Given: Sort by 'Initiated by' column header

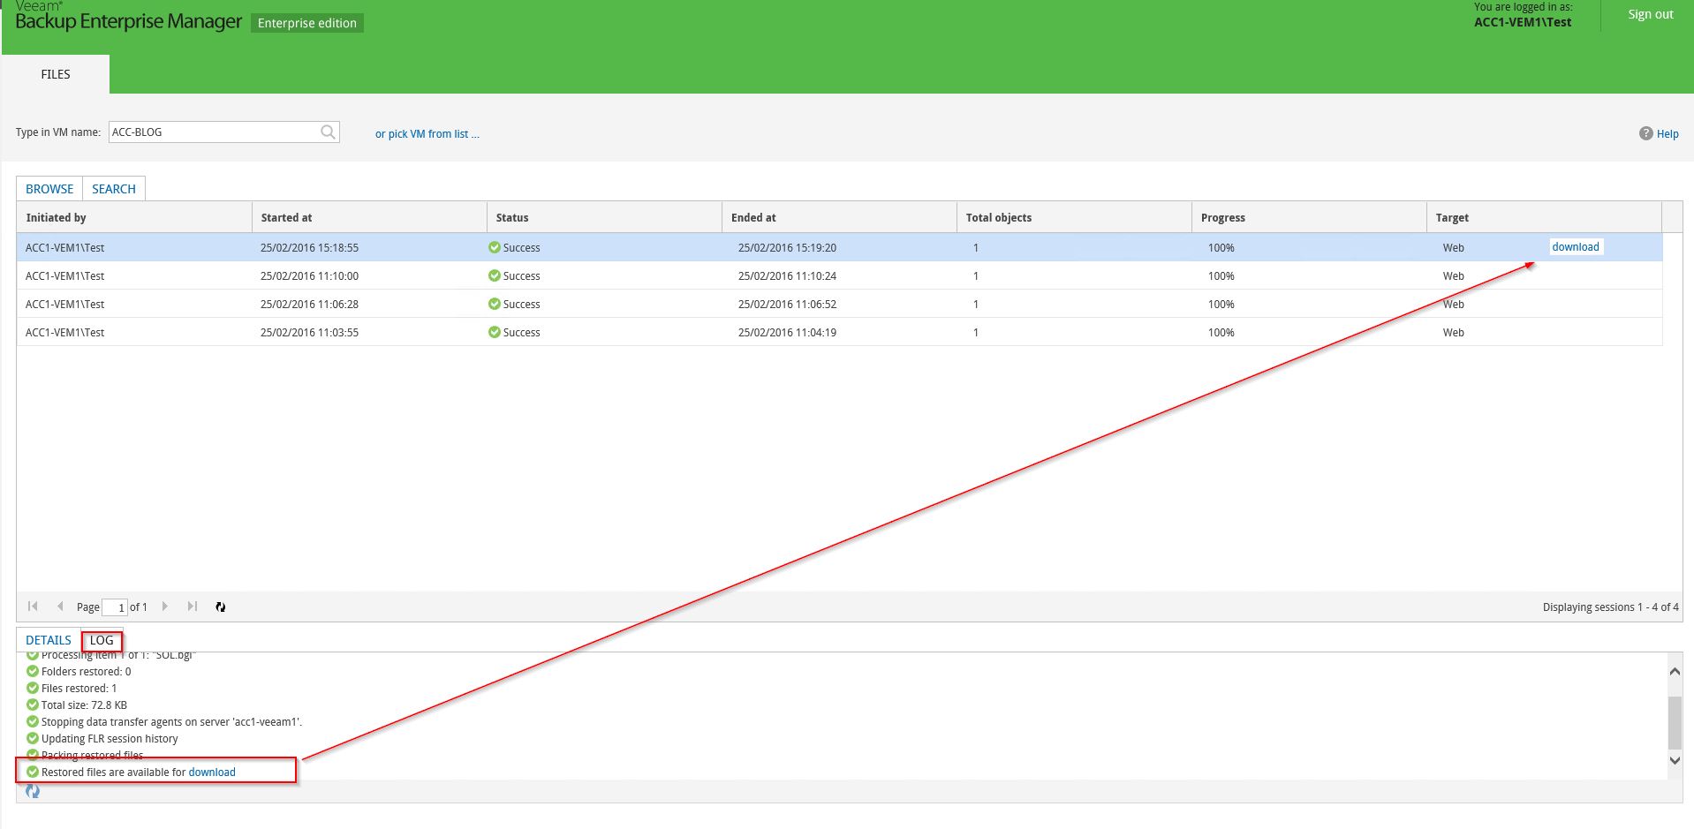Looking at the screenshot, I should pos(134,217).
